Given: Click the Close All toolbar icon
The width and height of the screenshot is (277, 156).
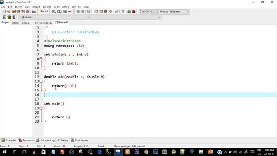Looking at the screenshot, I should pyautogui.click(x=28, y=12).
